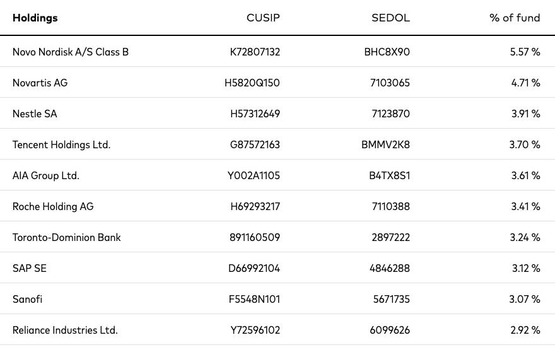Click the % of fund column header
This screenshot has height=352, width=555.
point(515,18)
